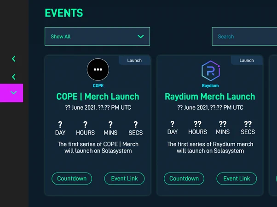Open the COPE project name link
Image resolution: width=277 pixels, height=207 pixels.
pos(98,86)
